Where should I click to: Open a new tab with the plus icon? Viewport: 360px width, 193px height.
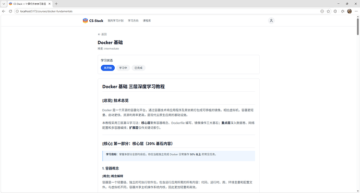(x=56, y=4)
